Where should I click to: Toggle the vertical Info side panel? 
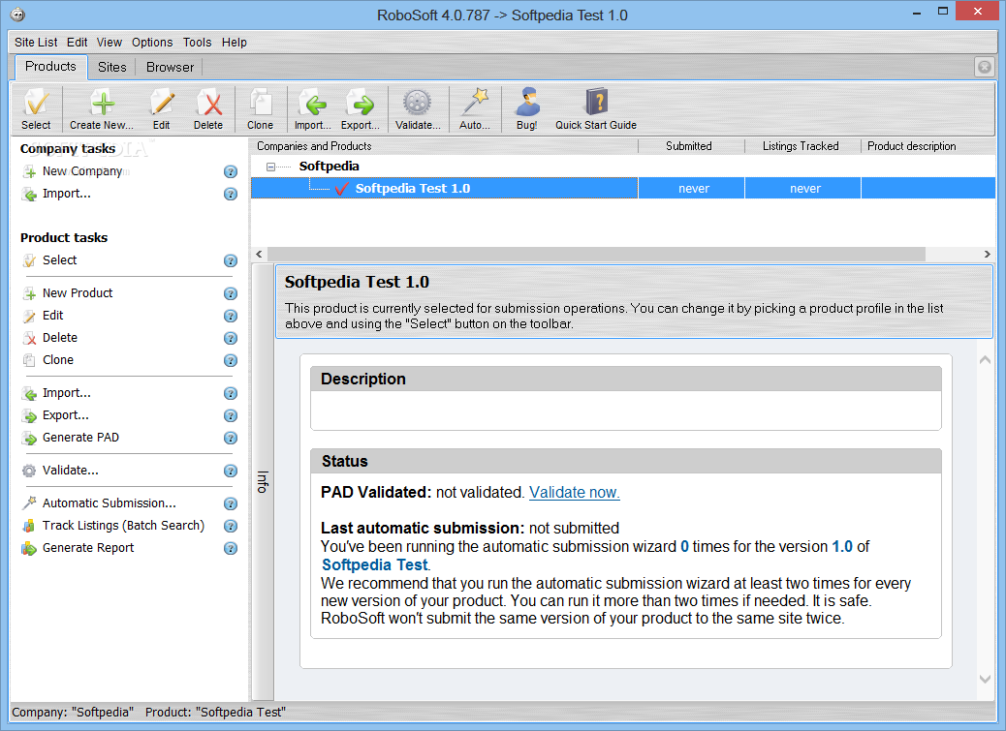[263, 482]
